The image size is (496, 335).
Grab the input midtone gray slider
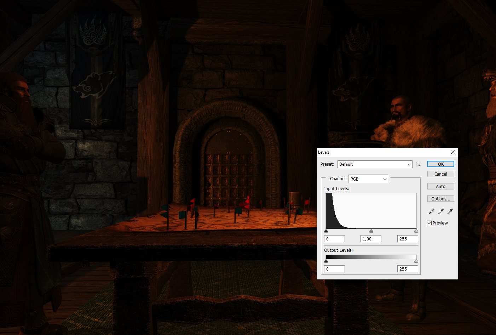click(371, 231)
